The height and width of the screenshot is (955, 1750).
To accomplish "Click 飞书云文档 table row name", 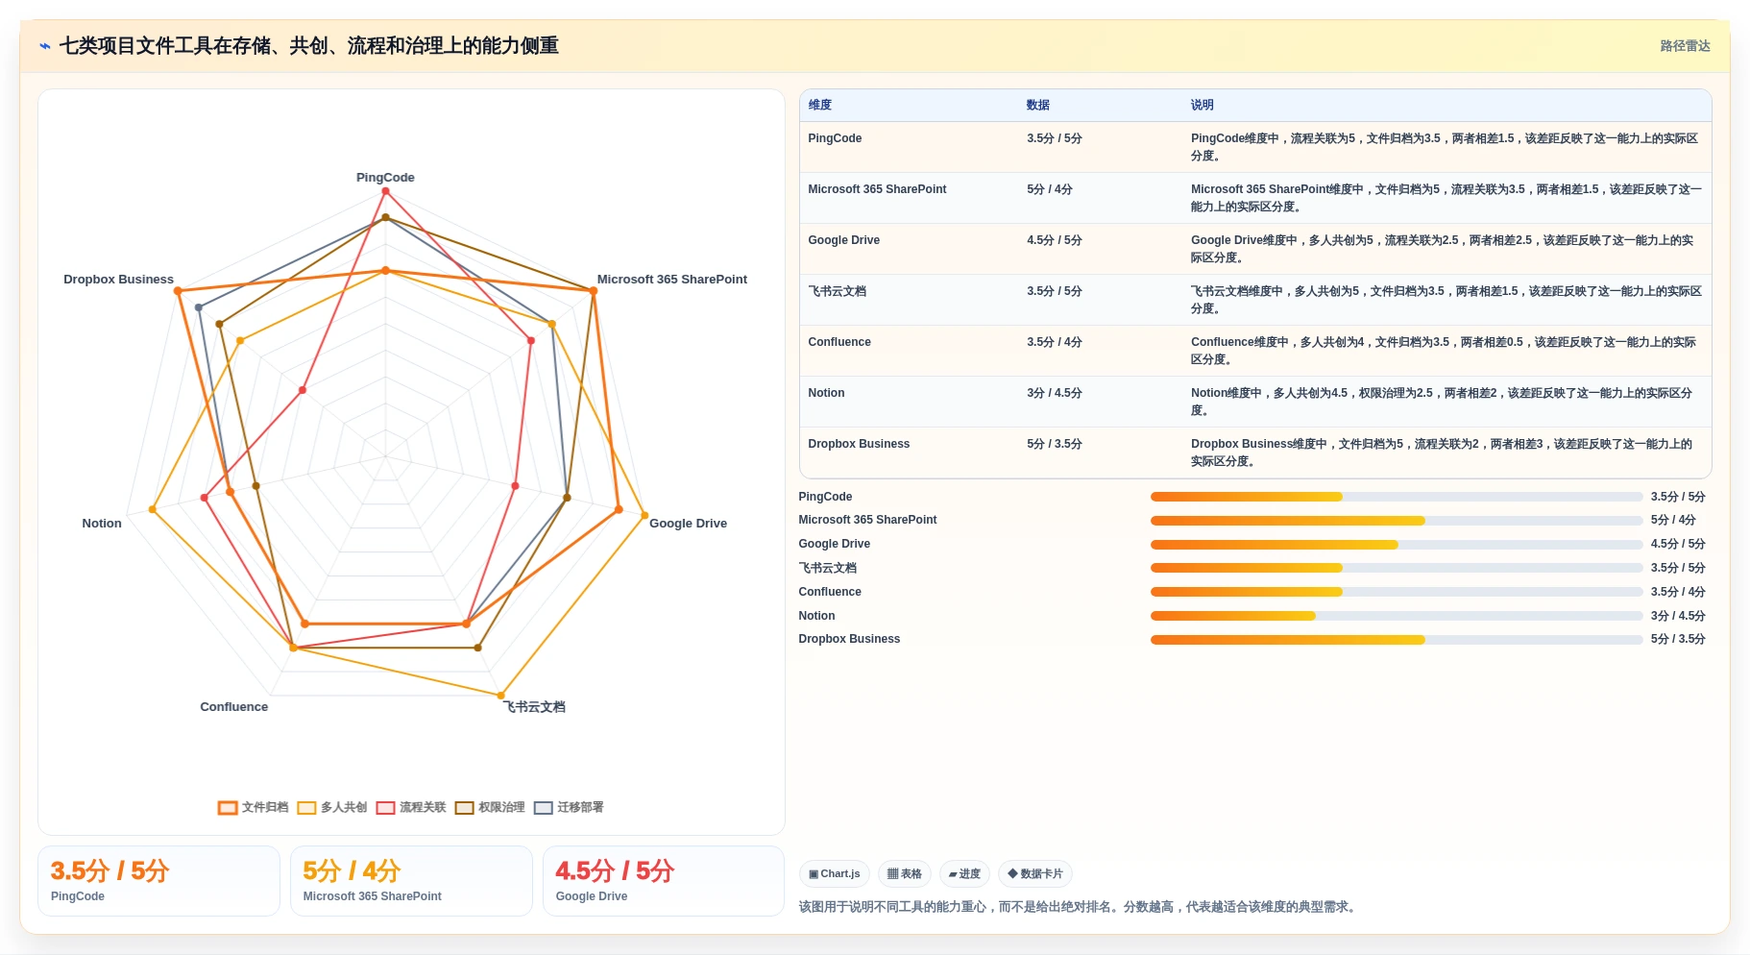I will pyautogui.click(x=838, y=291).
